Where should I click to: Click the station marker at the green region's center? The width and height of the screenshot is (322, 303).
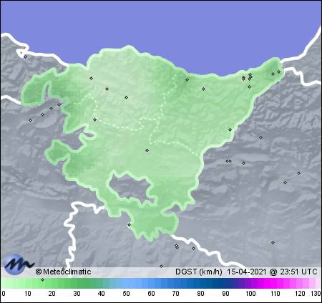[x=147, y=150]
